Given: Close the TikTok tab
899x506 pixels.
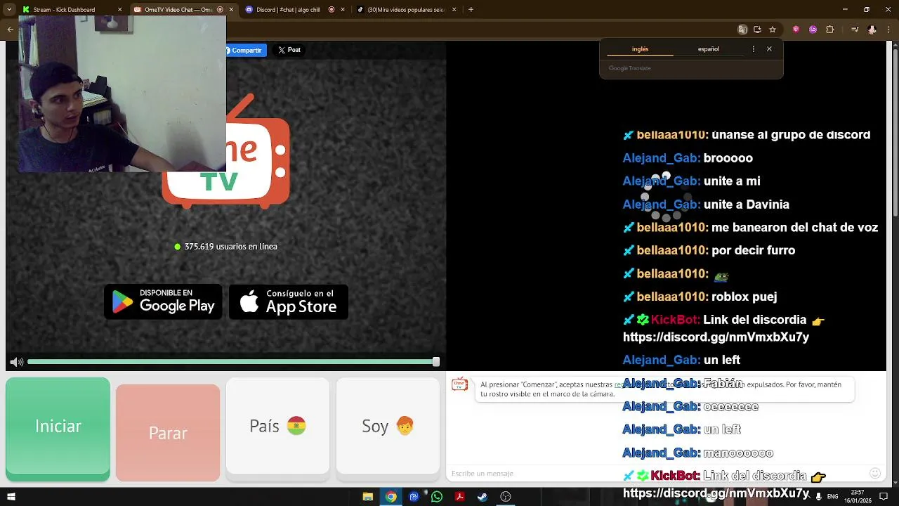Looking at the screenshot, I should (454, 10).
